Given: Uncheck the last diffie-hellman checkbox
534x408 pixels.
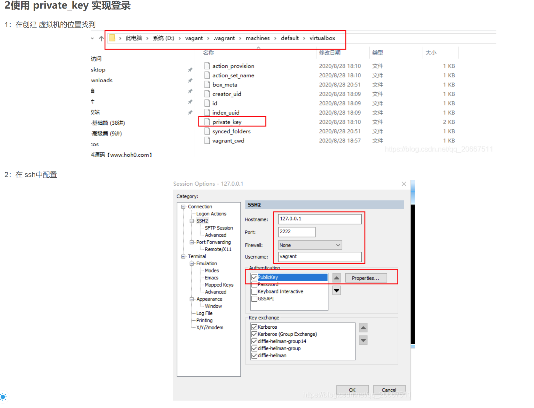Looking at the screenshot, I should coord(254,356).
